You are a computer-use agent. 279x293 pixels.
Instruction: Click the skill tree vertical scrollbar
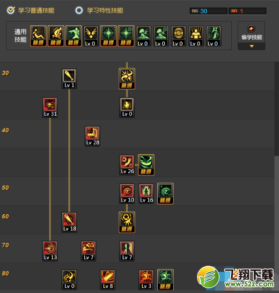coord(277,109)
